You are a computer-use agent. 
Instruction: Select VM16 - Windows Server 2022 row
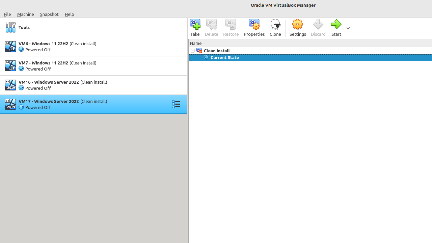[93, 85]
